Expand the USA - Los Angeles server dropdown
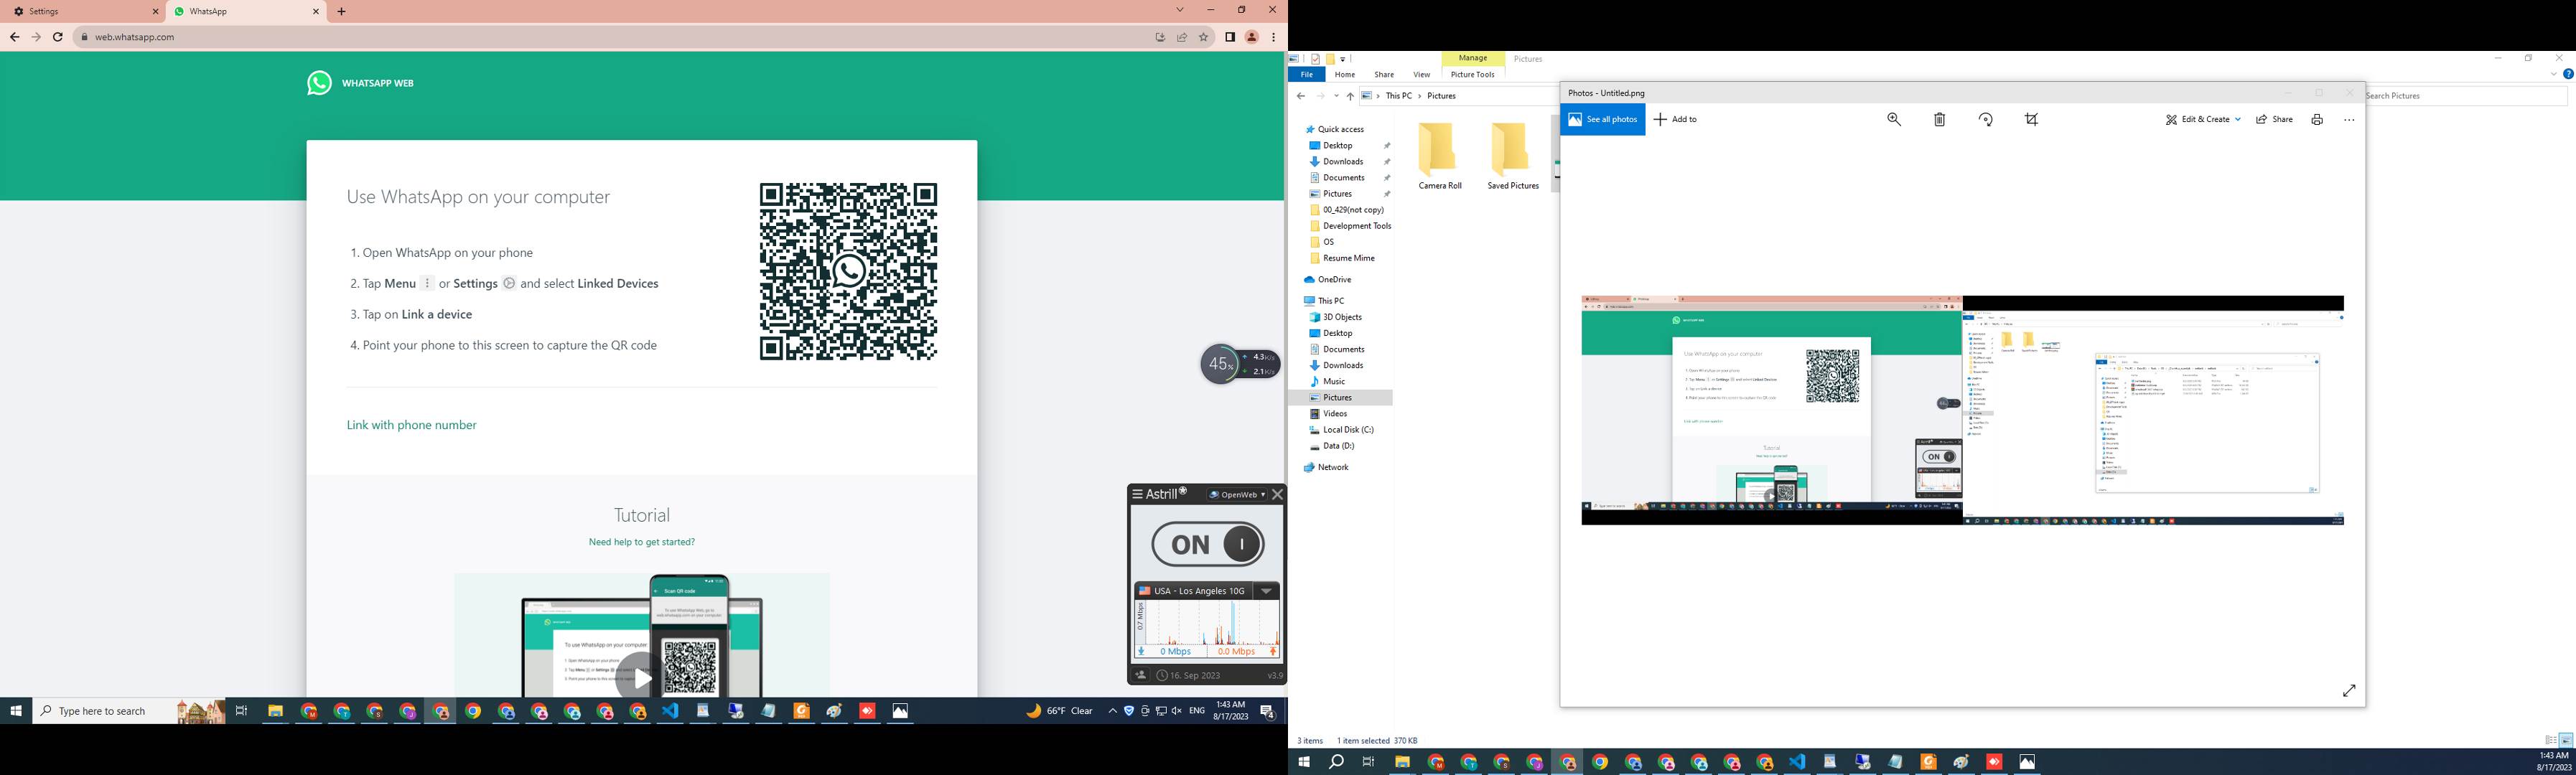Image resolution: width=2576 pixels, height=775 pixels. [x=1266, y=590]
